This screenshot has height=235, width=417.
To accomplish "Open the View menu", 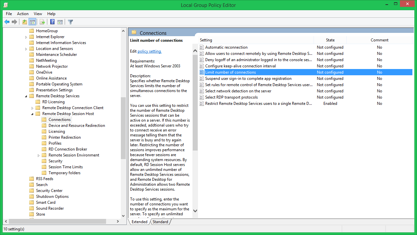I will click(x=38, y=14).
